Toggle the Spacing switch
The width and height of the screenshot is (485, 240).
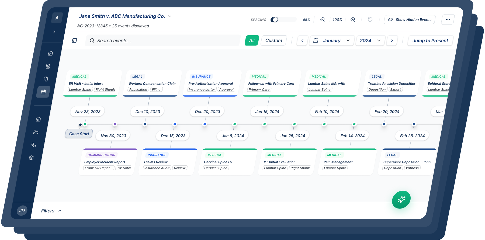pos(274,20)
